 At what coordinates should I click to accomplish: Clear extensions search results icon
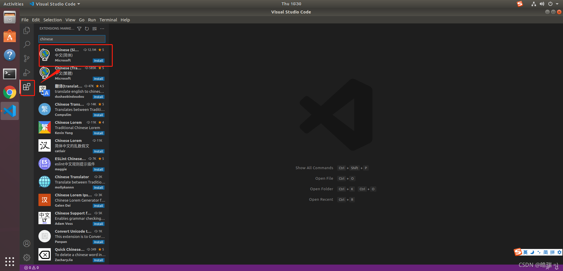tap(95, 29)
